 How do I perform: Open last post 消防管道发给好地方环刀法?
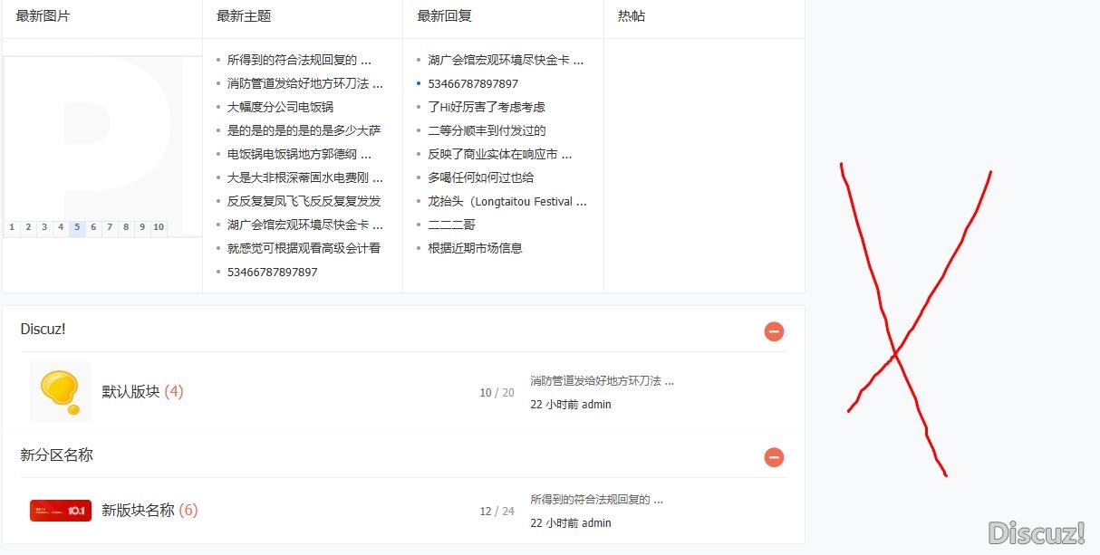[601, 381]
